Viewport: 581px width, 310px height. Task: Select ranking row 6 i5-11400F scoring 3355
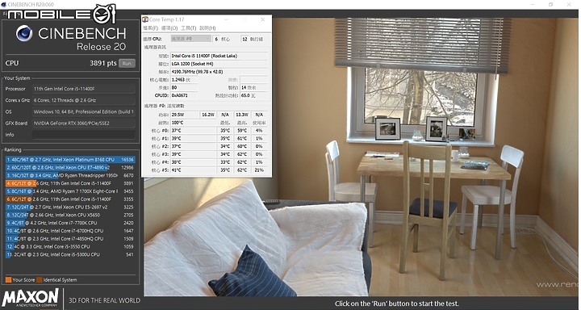click(70, 199)
